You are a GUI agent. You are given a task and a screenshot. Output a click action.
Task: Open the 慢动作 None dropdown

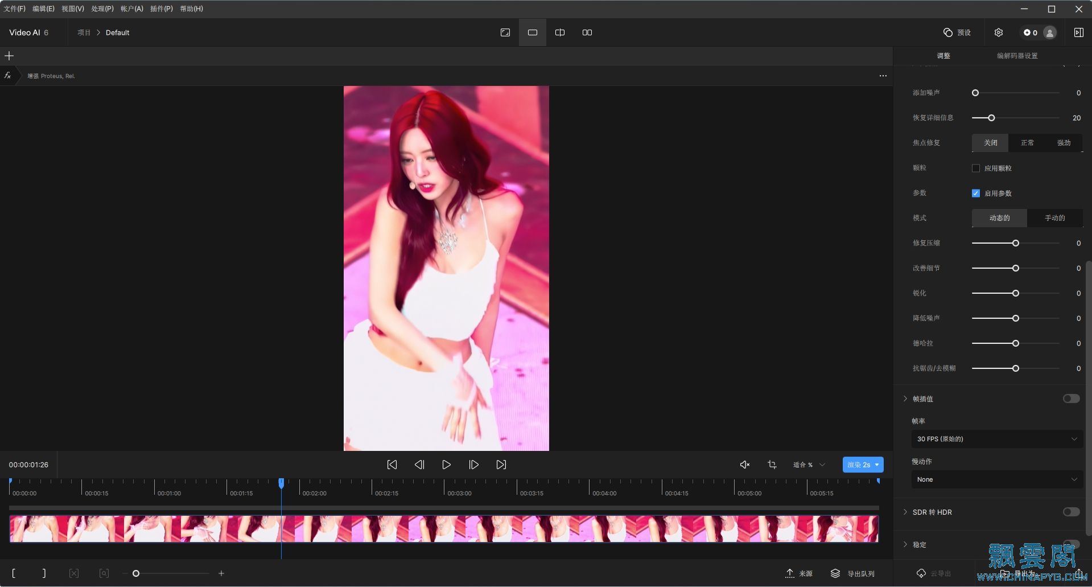997,479
